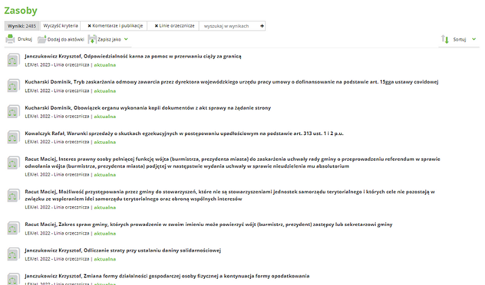Click document icon for Odpowiedzialność karna entry

[12, 60]
